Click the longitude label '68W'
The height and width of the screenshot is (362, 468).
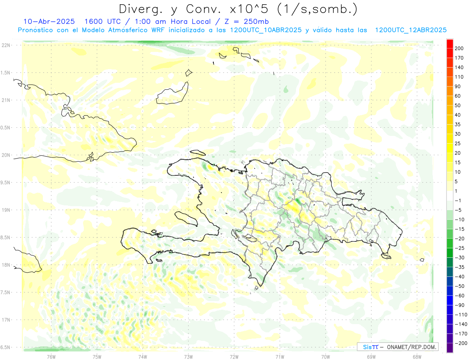pyautogui.click(x=417, y=357)
